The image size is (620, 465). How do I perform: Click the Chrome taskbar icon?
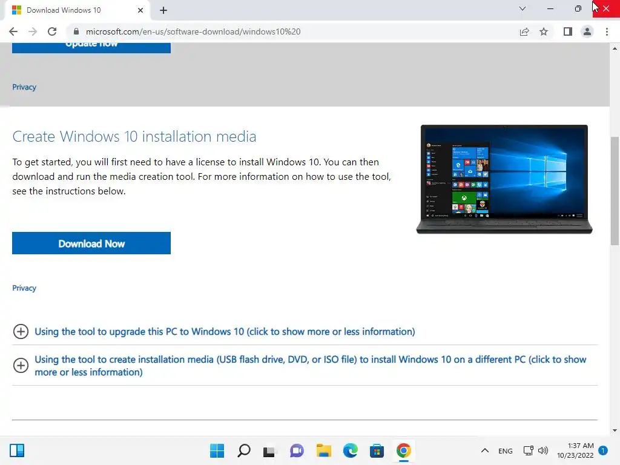point(403,450)
